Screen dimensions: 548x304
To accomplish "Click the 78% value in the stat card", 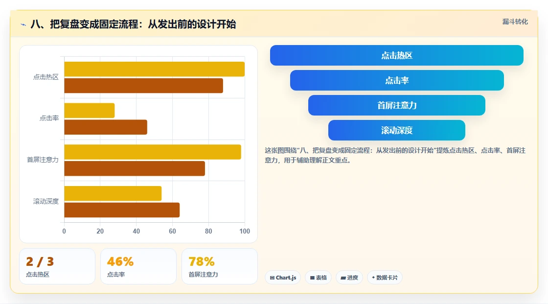I will (x=202, y=262).
